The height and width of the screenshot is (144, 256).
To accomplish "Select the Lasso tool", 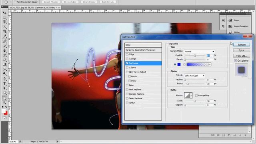I will click(4, 22).
